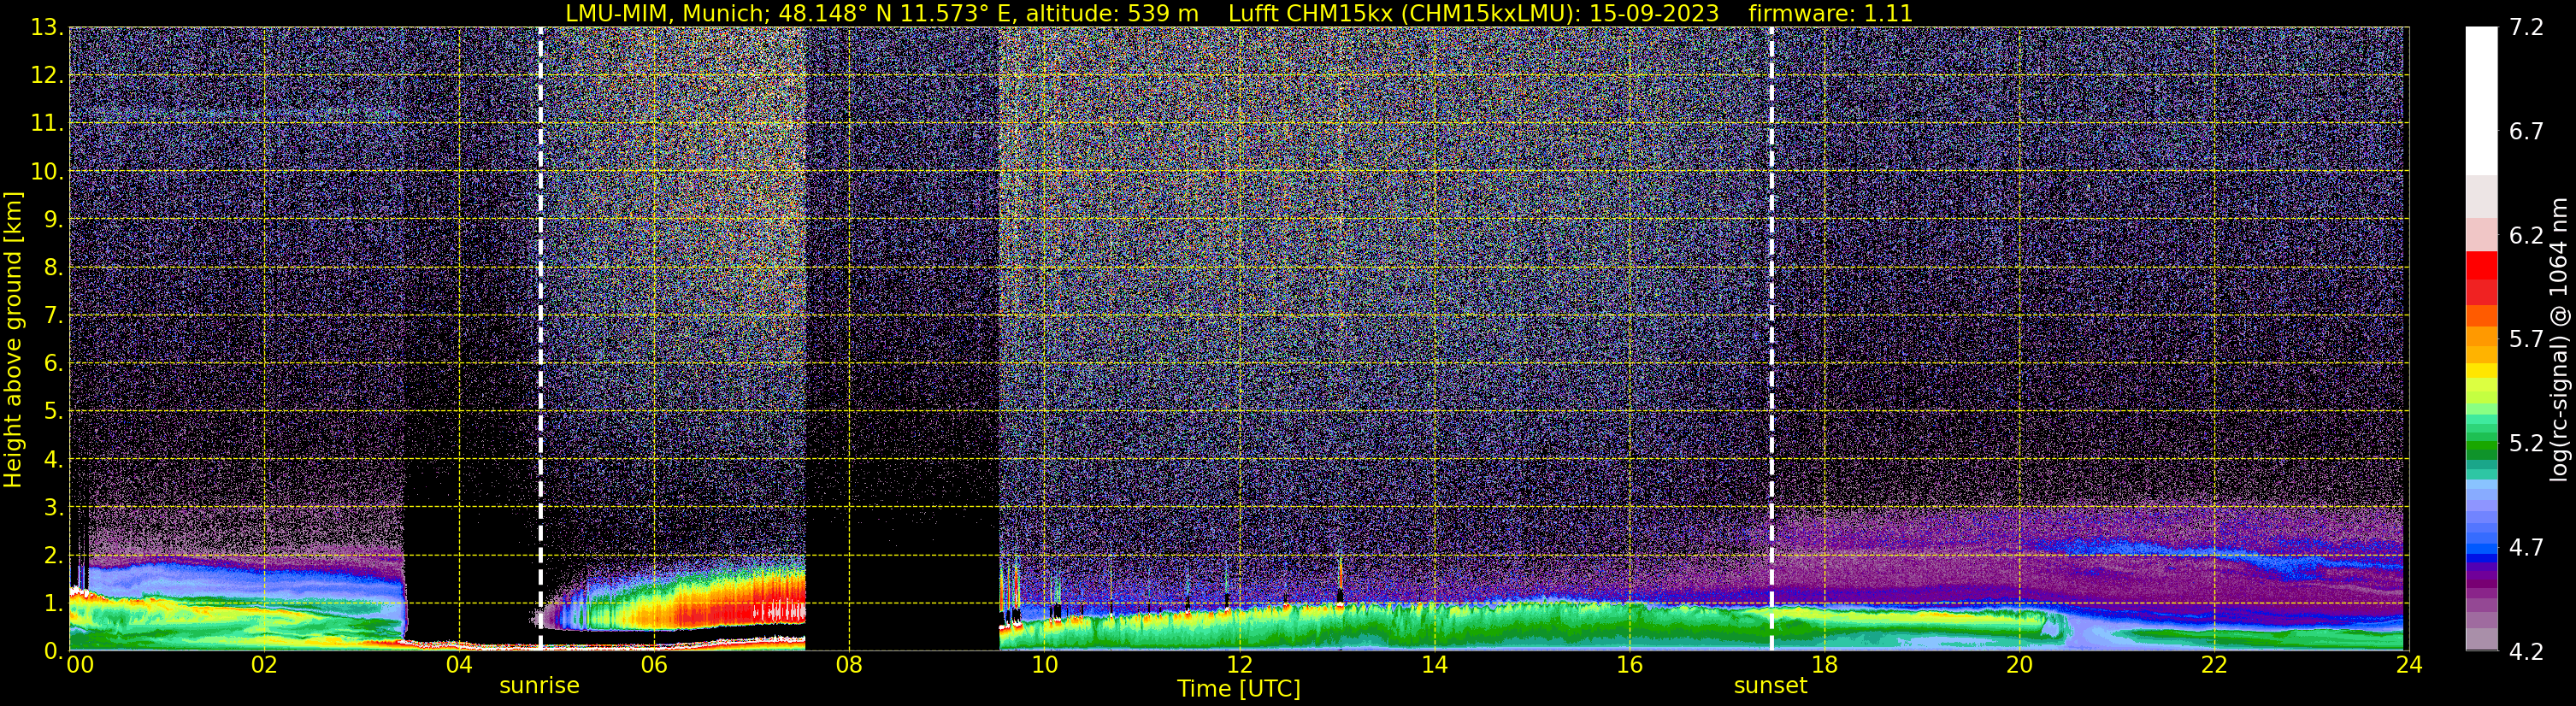Click the sunset label below the time axis

(1770, 686)
